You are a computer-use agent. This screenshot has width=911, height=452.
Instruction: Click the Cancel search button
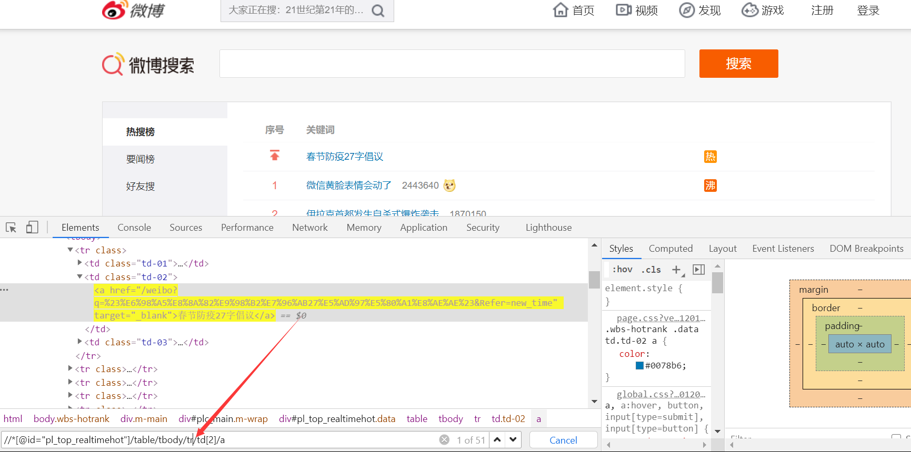[563, 440]
